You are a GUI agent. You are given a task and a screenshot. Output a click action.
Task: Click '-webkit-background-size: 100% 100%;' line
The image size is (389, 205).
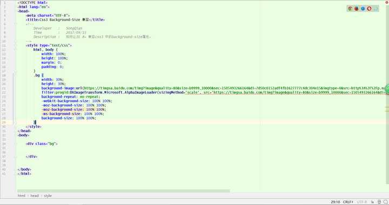(77, 101)
